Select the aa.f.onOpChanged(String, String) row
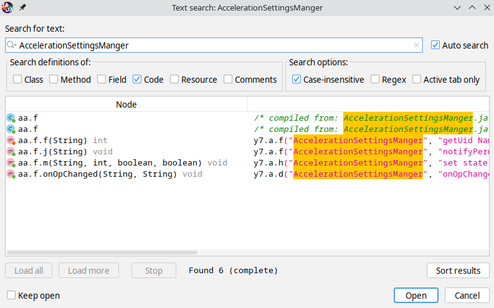Screen dimensions: 494x308 click(x=247, y=174)
